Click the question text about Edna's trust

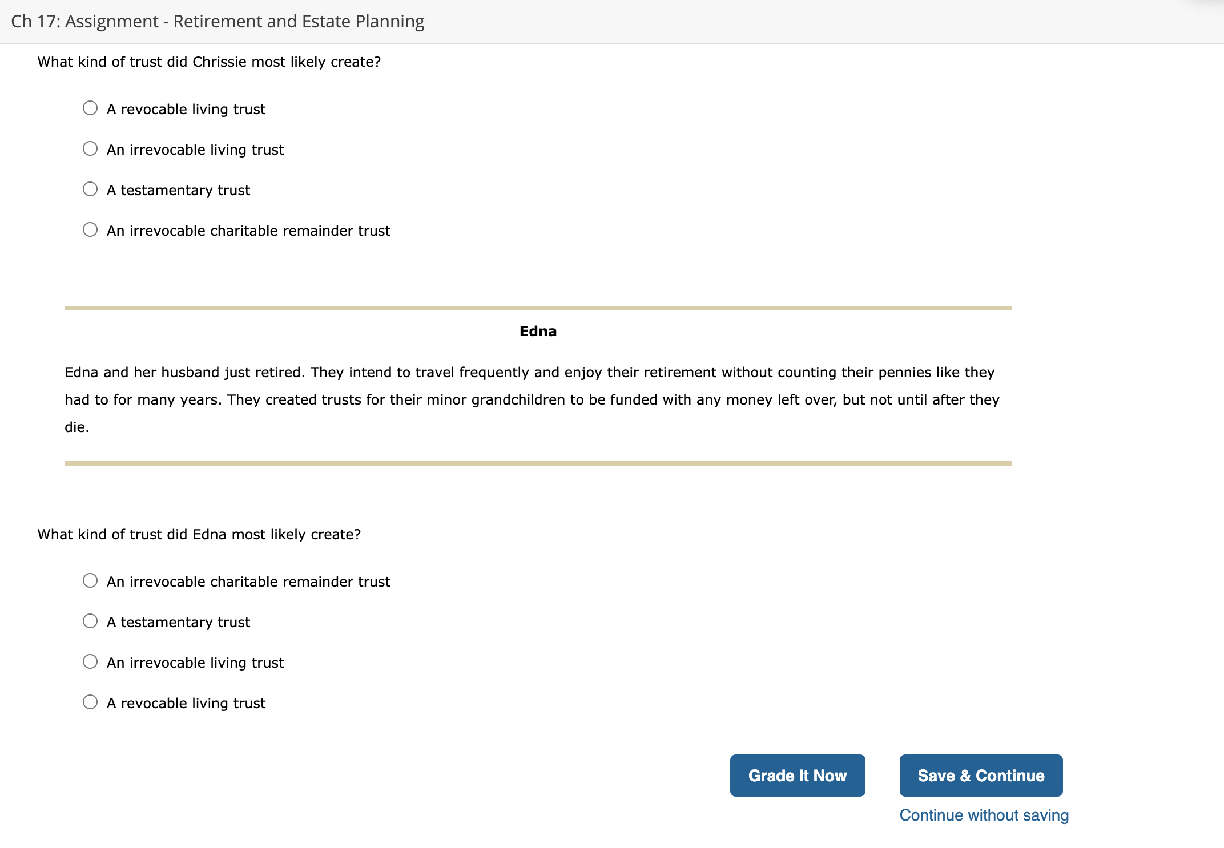pos(199,534)
